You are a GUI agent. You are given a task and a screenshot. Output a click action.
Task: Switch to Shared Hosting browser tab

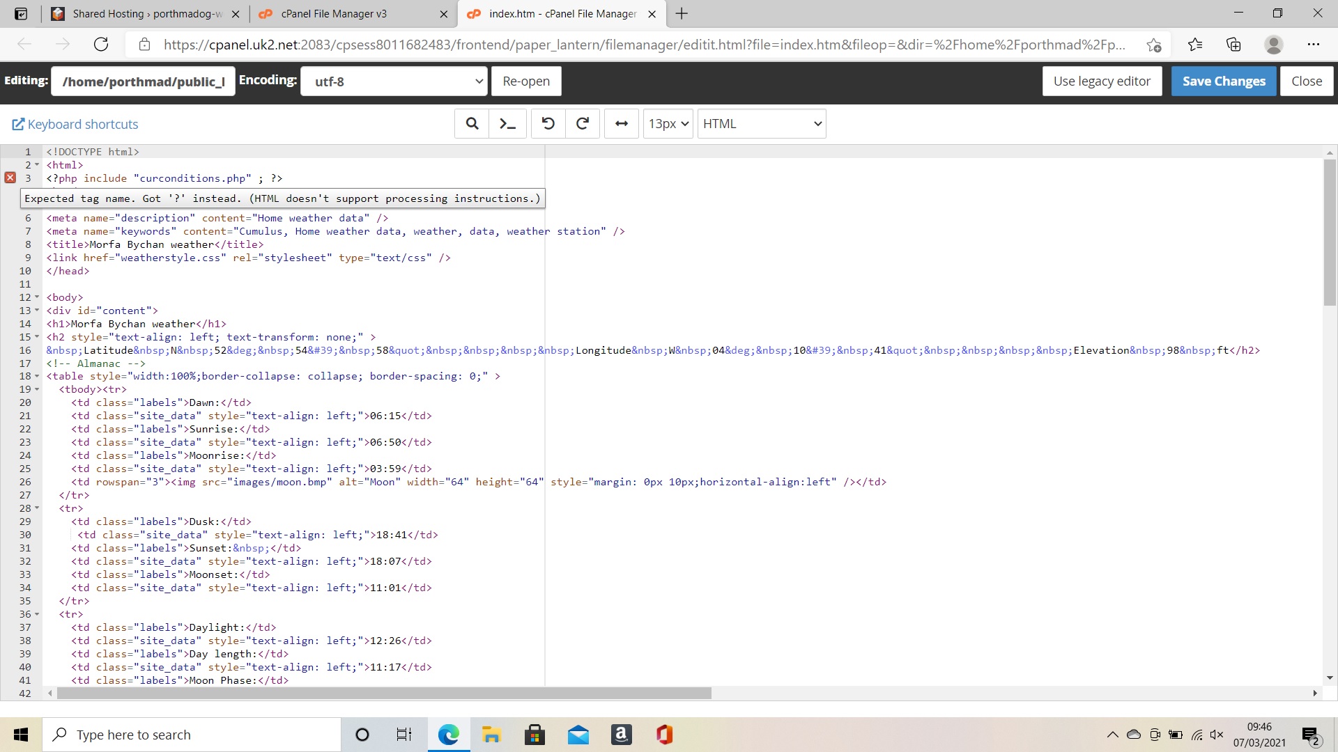[x=146, y=14]
